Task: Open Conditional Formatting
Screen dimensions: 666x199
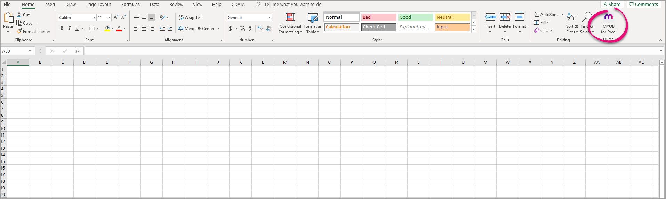Action: click(x=290, y=23)
